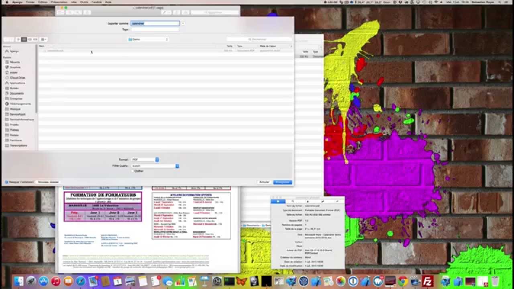
Task: Open Finder from the Dock
Action: (x=19, y=281)
